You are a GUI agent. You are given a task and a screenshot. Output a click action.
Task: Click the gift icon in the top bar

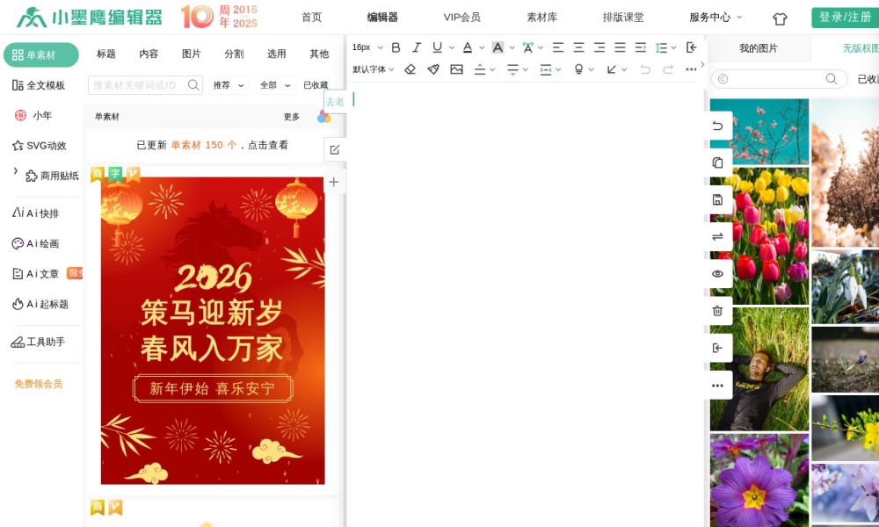pos(780,18)
